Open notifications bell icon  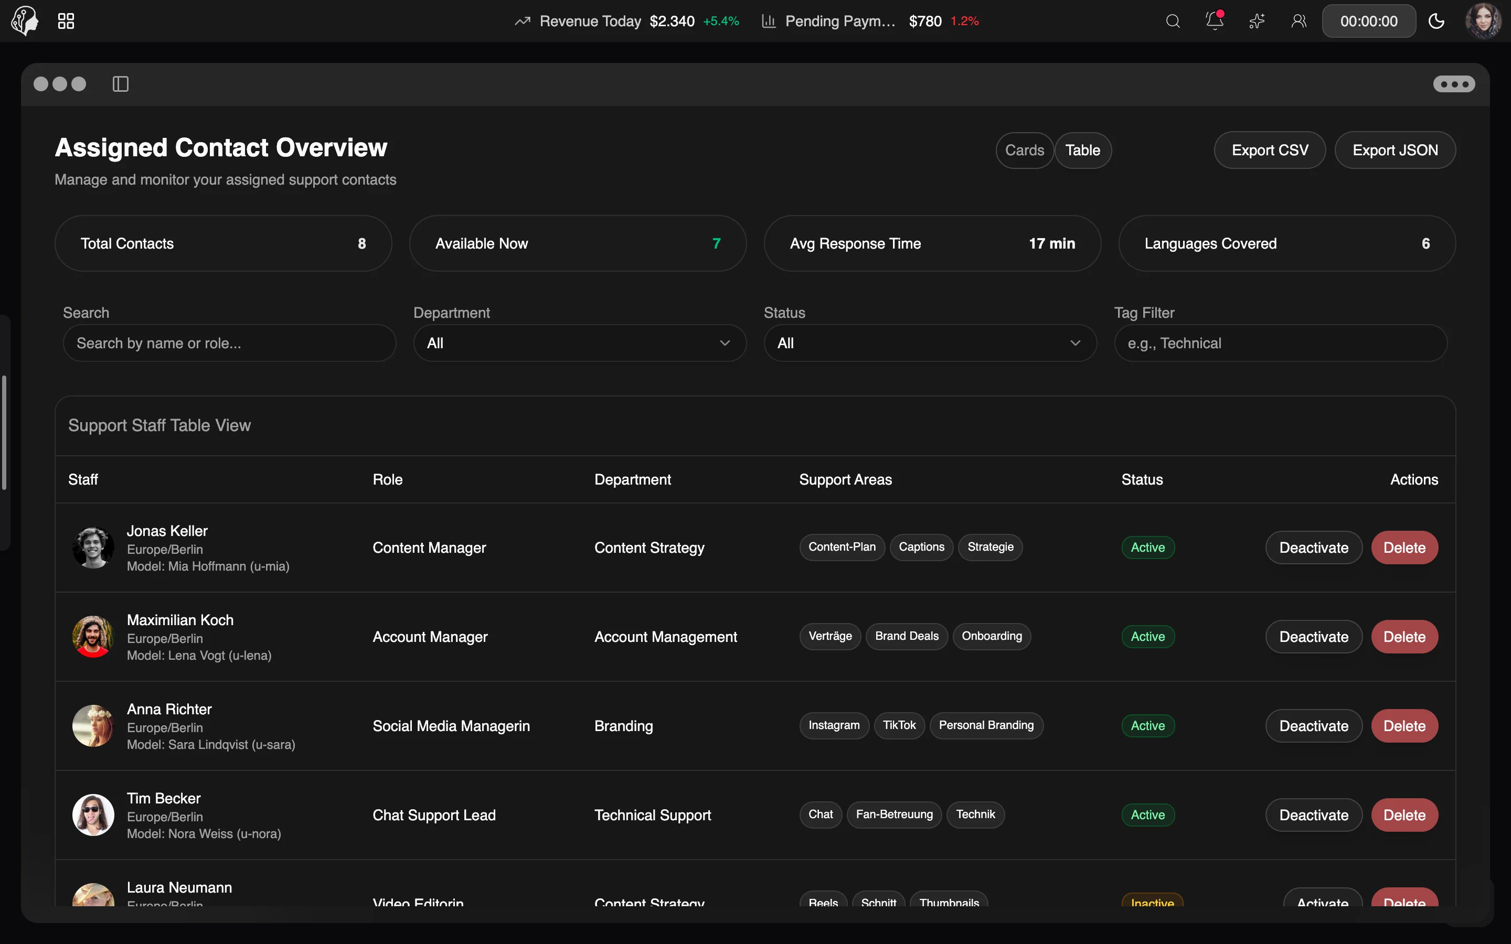[1215, 20]
